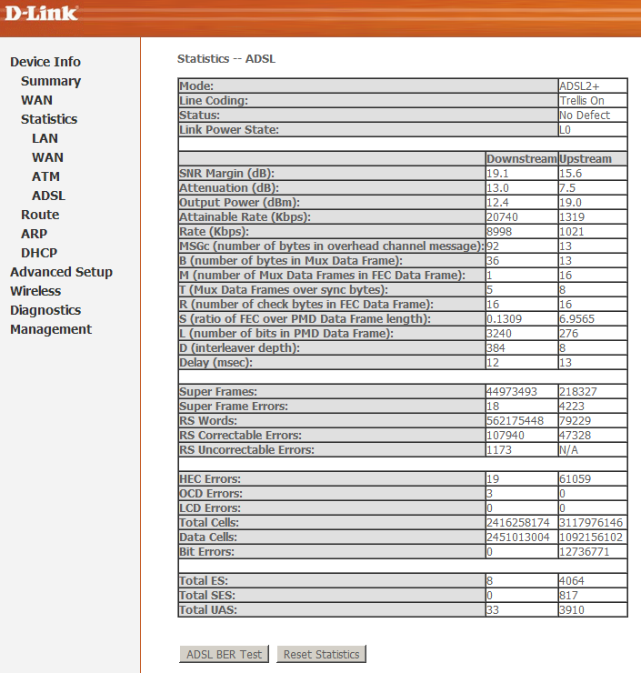Expand the Statistics section in sidebar
Viewport: 641px width, 673px height.
pos(49,119)
